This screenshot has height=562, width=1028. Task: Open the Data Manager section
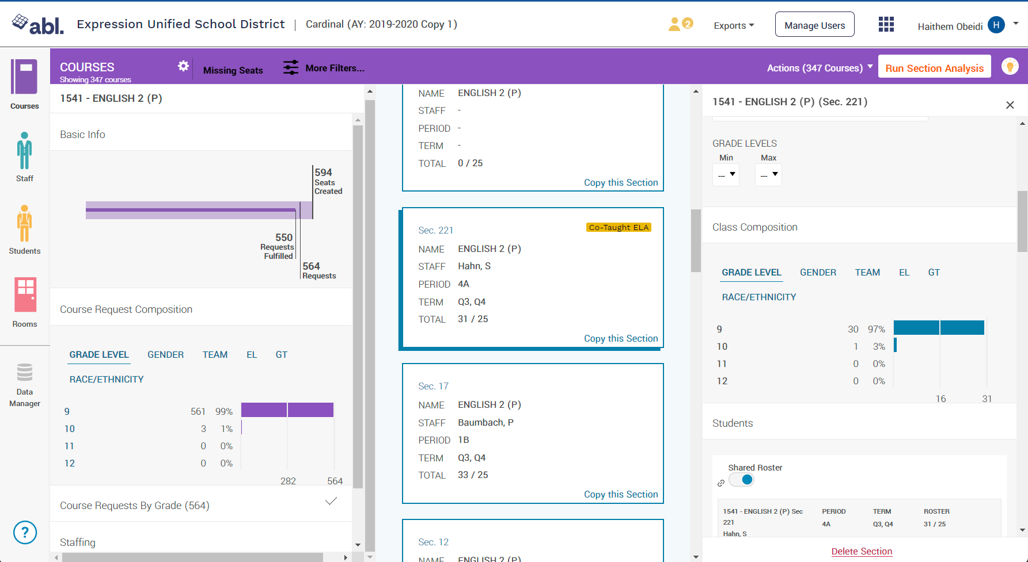(x=24, y=385)
